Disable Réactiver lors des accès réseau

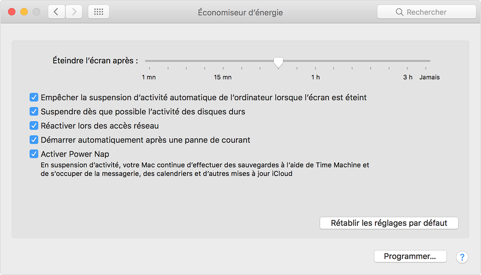coord(34,126)
